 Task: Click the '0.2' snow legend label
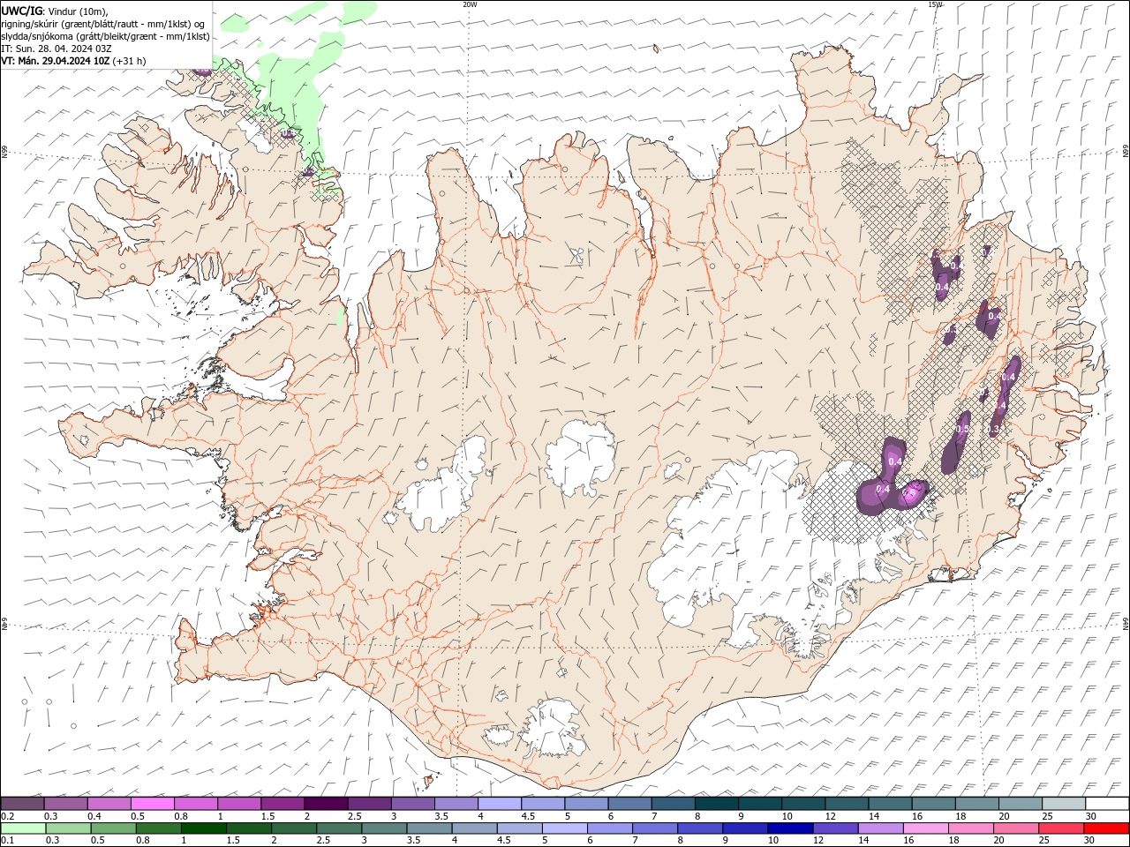click(7, 816)
